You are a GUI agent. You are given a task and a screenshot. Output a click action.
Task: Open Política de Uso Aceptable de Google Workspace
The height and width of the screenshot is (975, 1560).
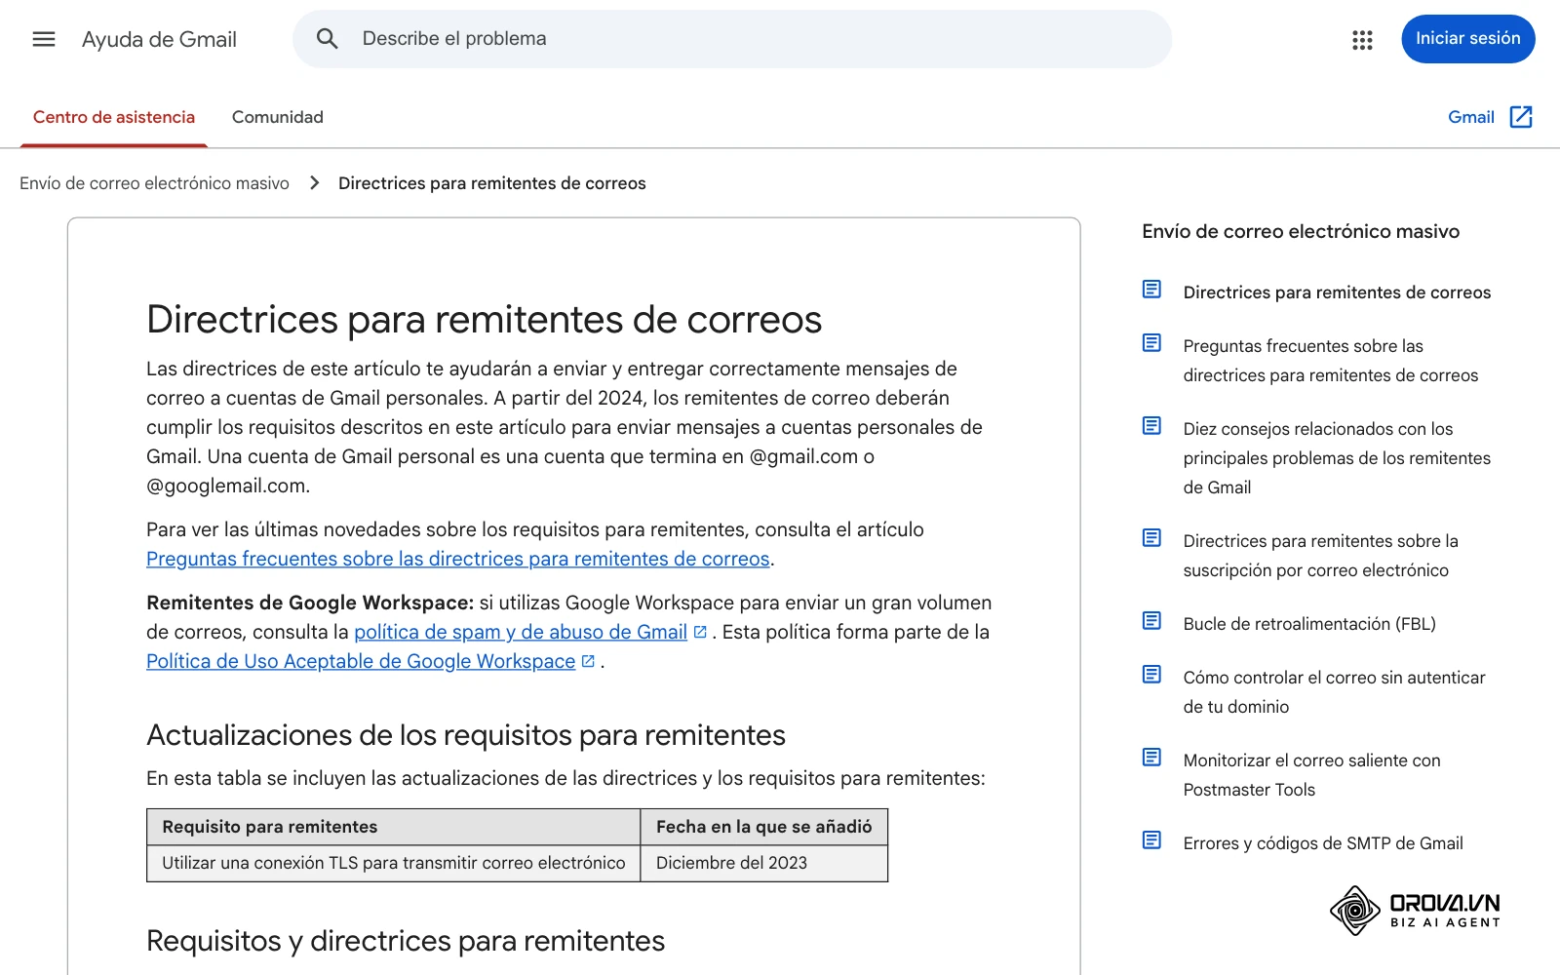(x=361, y=661)
